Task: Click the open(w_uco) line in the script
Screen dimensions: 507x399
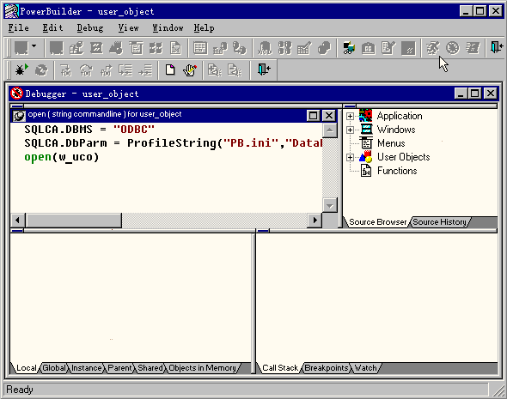Action: click(61, 157)
